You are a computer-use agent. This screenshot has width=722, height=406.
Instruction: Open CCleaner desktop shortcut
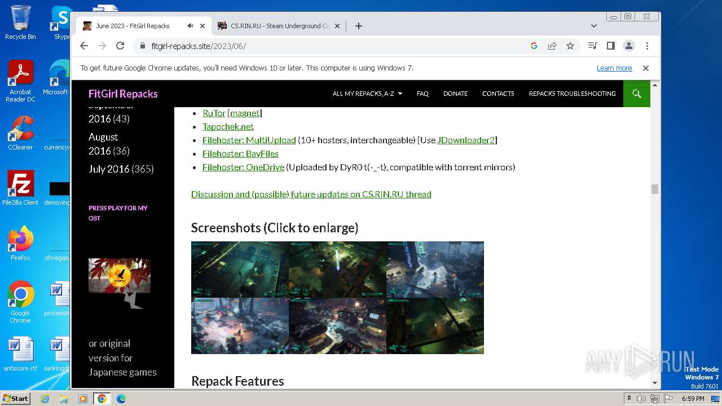pos(20,133)
